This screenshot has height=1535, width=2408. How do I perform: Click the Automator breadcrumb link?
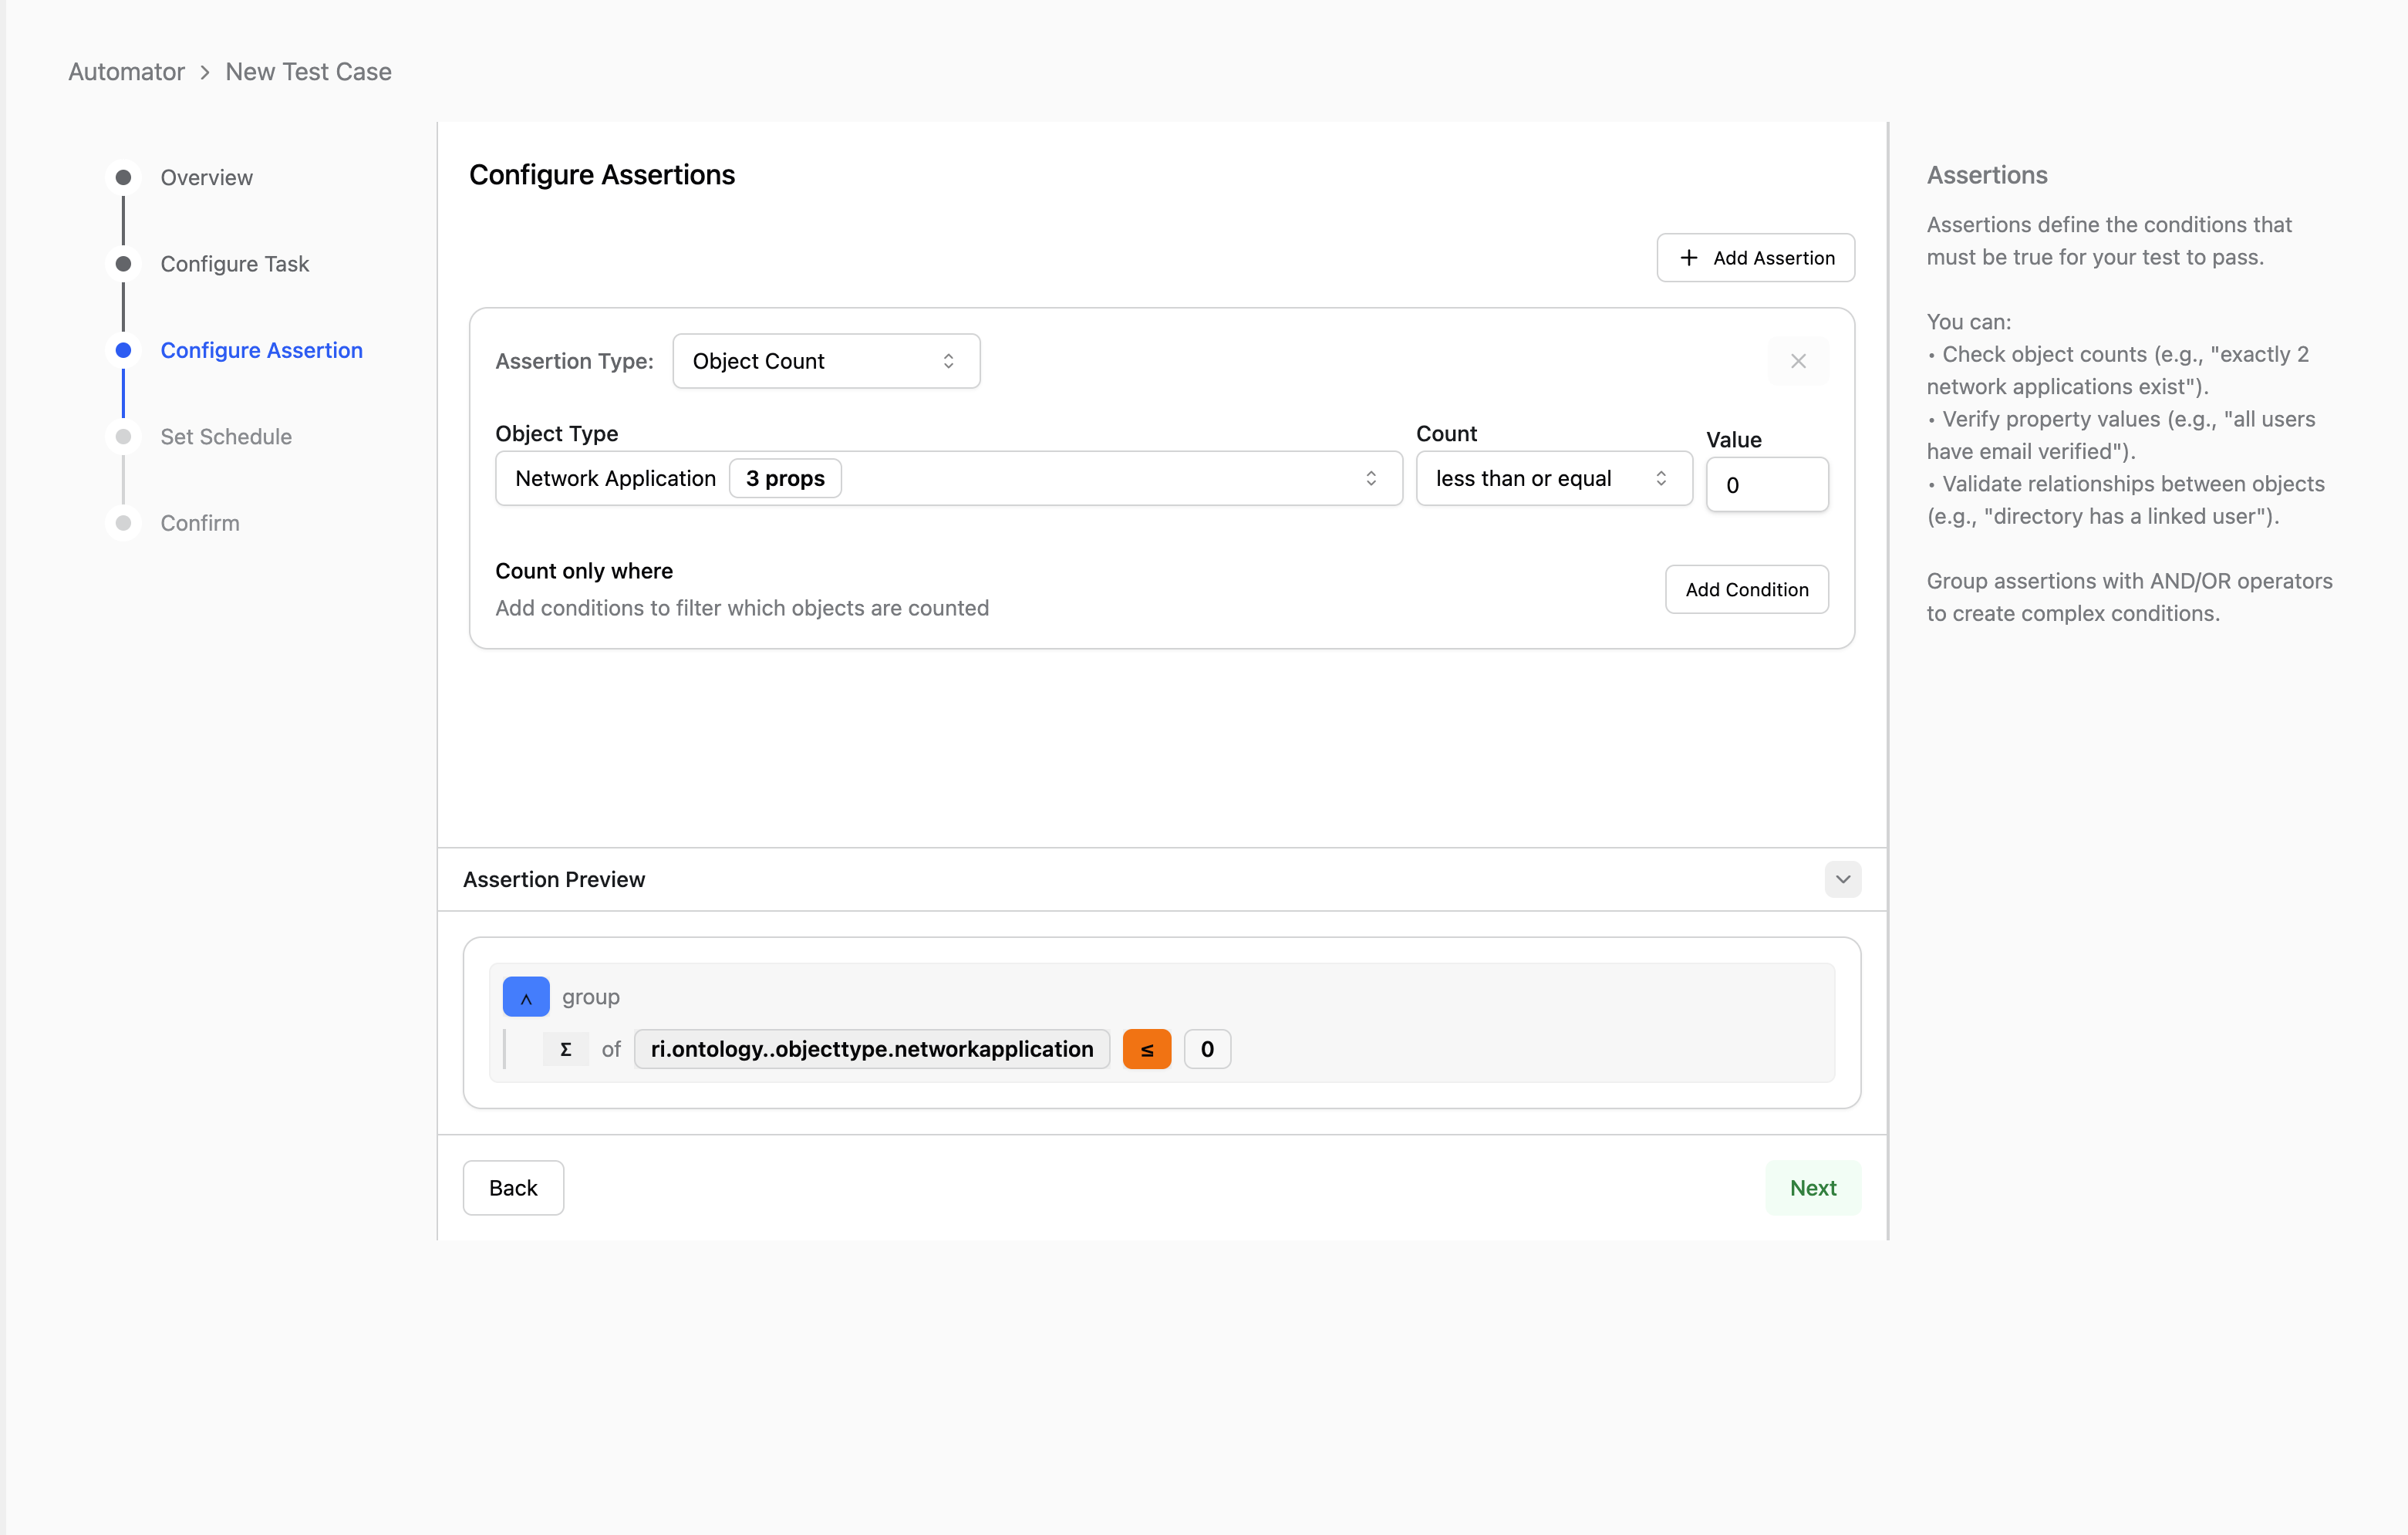(126, 72)
